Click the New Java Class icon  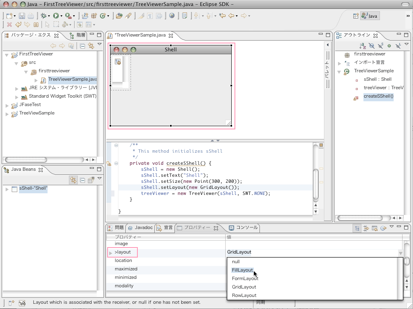(103, 16)
